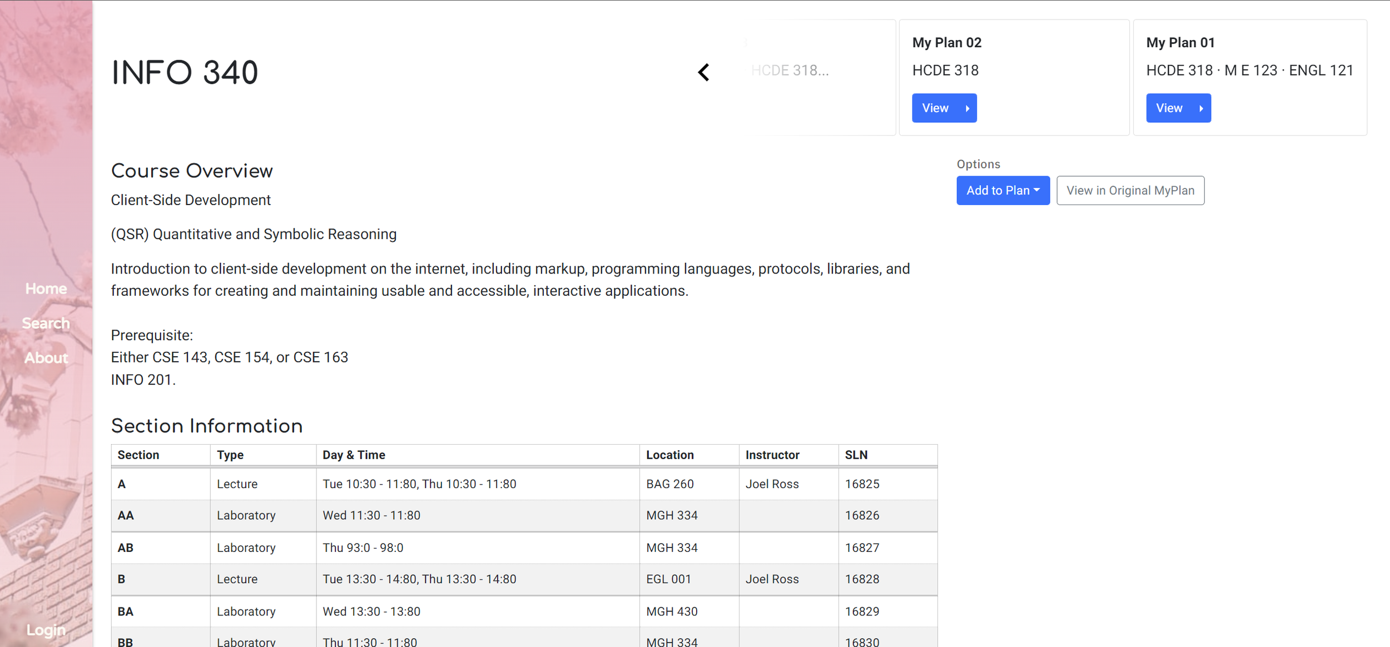
Task: Open the Add to Plan dropdown
Action: (1002, 191)
